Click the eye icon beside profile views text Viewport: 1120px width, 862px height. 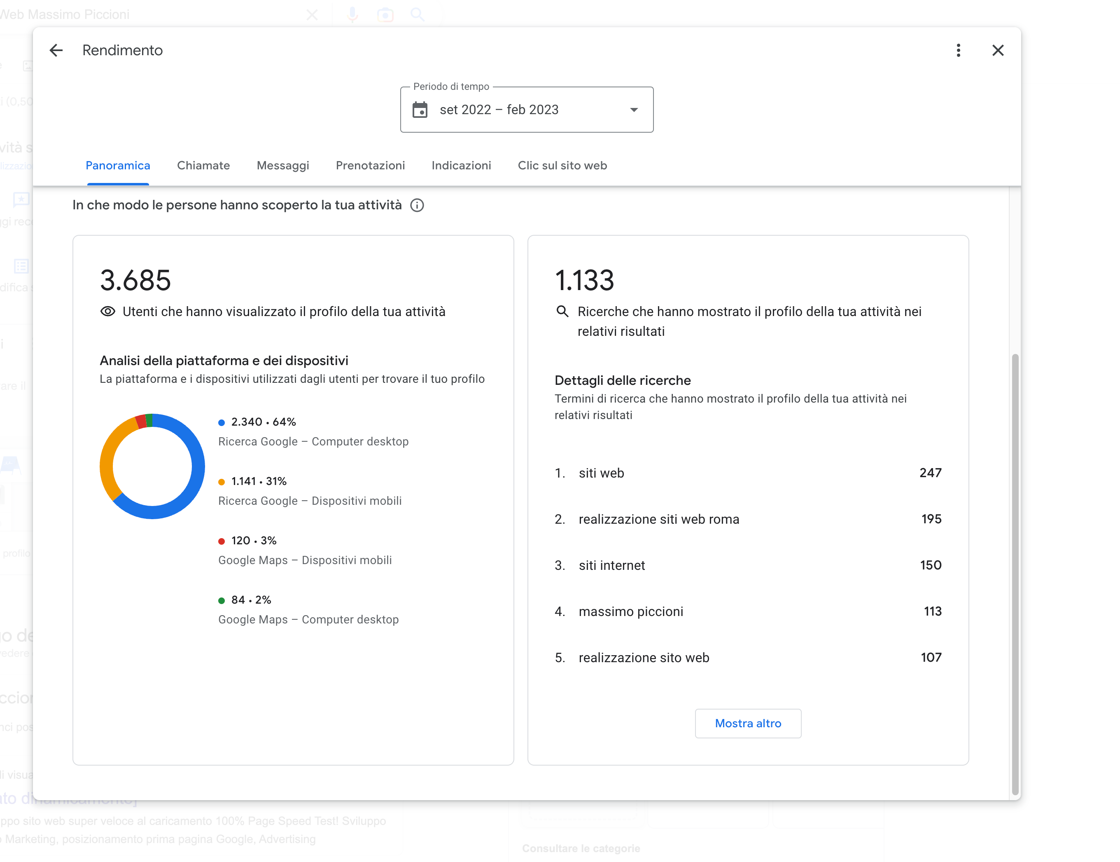108,312
